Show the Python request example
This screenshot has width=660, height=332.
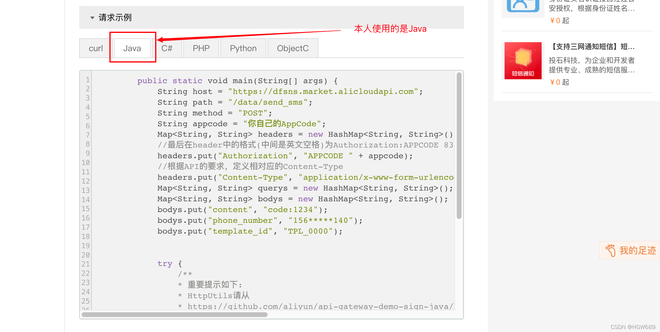(x=243, y=48)
